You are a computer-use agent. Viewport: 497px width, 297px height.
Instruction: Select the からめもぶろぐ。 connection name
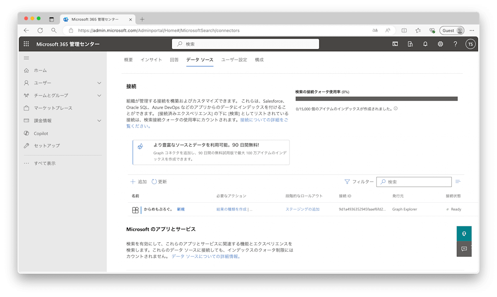pyautogui.click(x=158, y=209)
